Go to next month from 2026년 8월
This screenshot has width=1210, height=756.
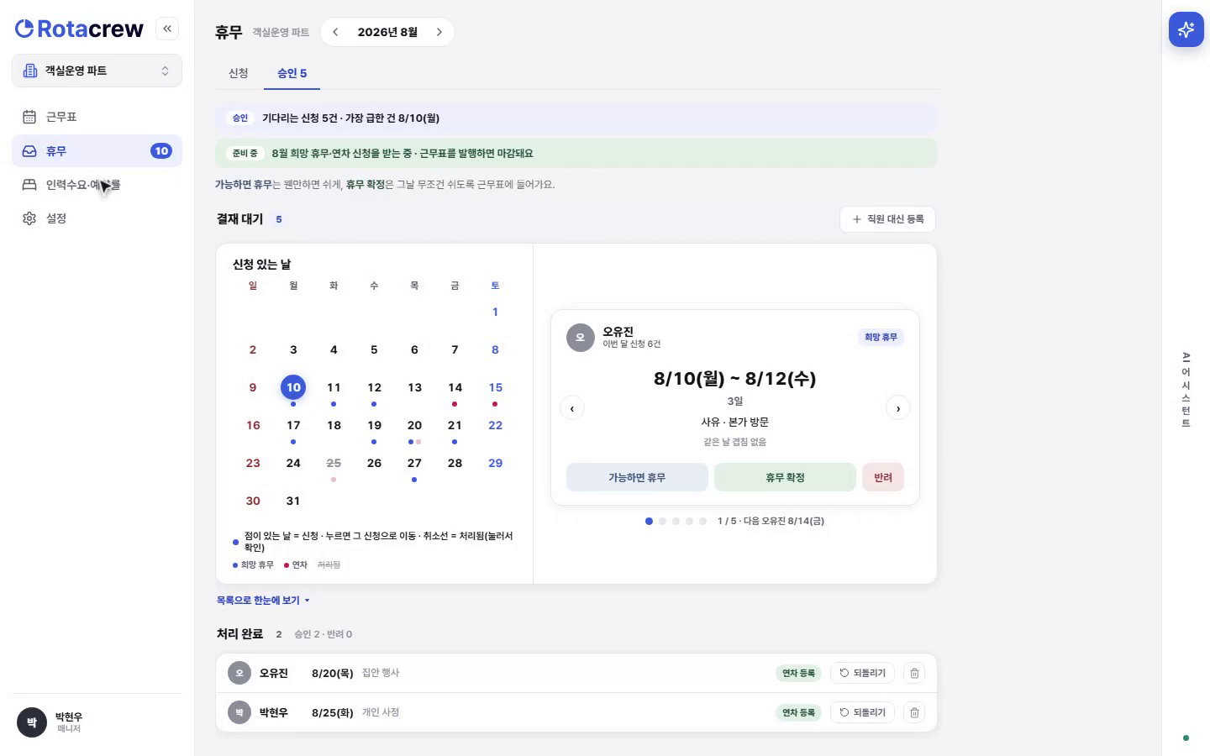coord(439,32)
